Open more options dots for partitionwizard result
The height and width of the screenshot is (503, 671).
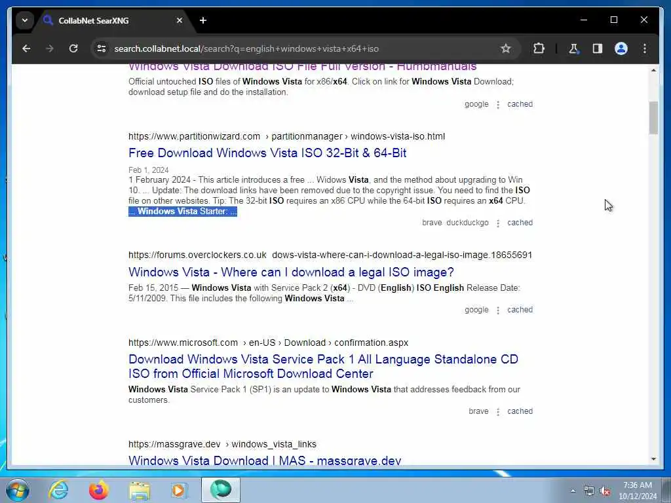tap(498, 223)
